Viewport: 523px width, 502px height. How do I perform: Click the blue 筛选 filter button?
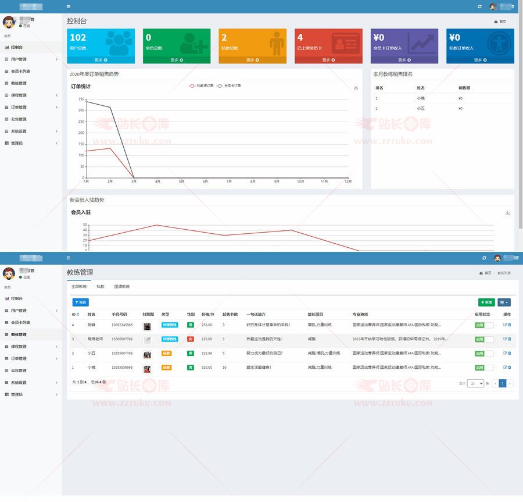click(x=80, y=302)
